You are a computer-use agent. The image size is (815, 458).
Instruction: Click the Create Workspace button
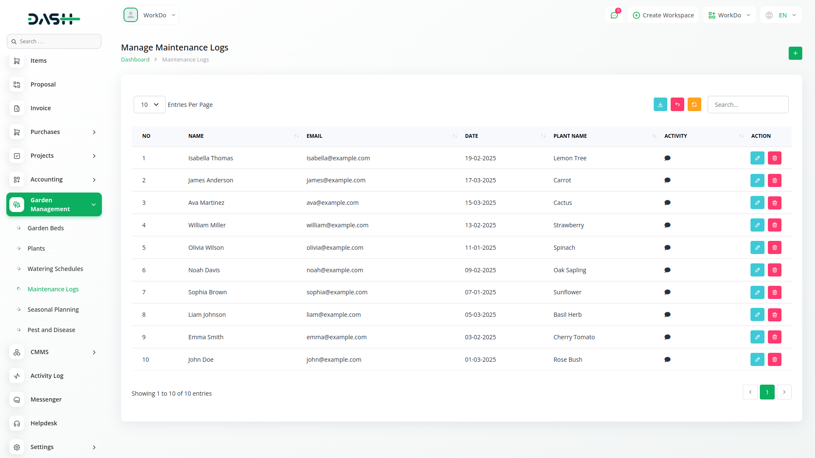(663, 15)
